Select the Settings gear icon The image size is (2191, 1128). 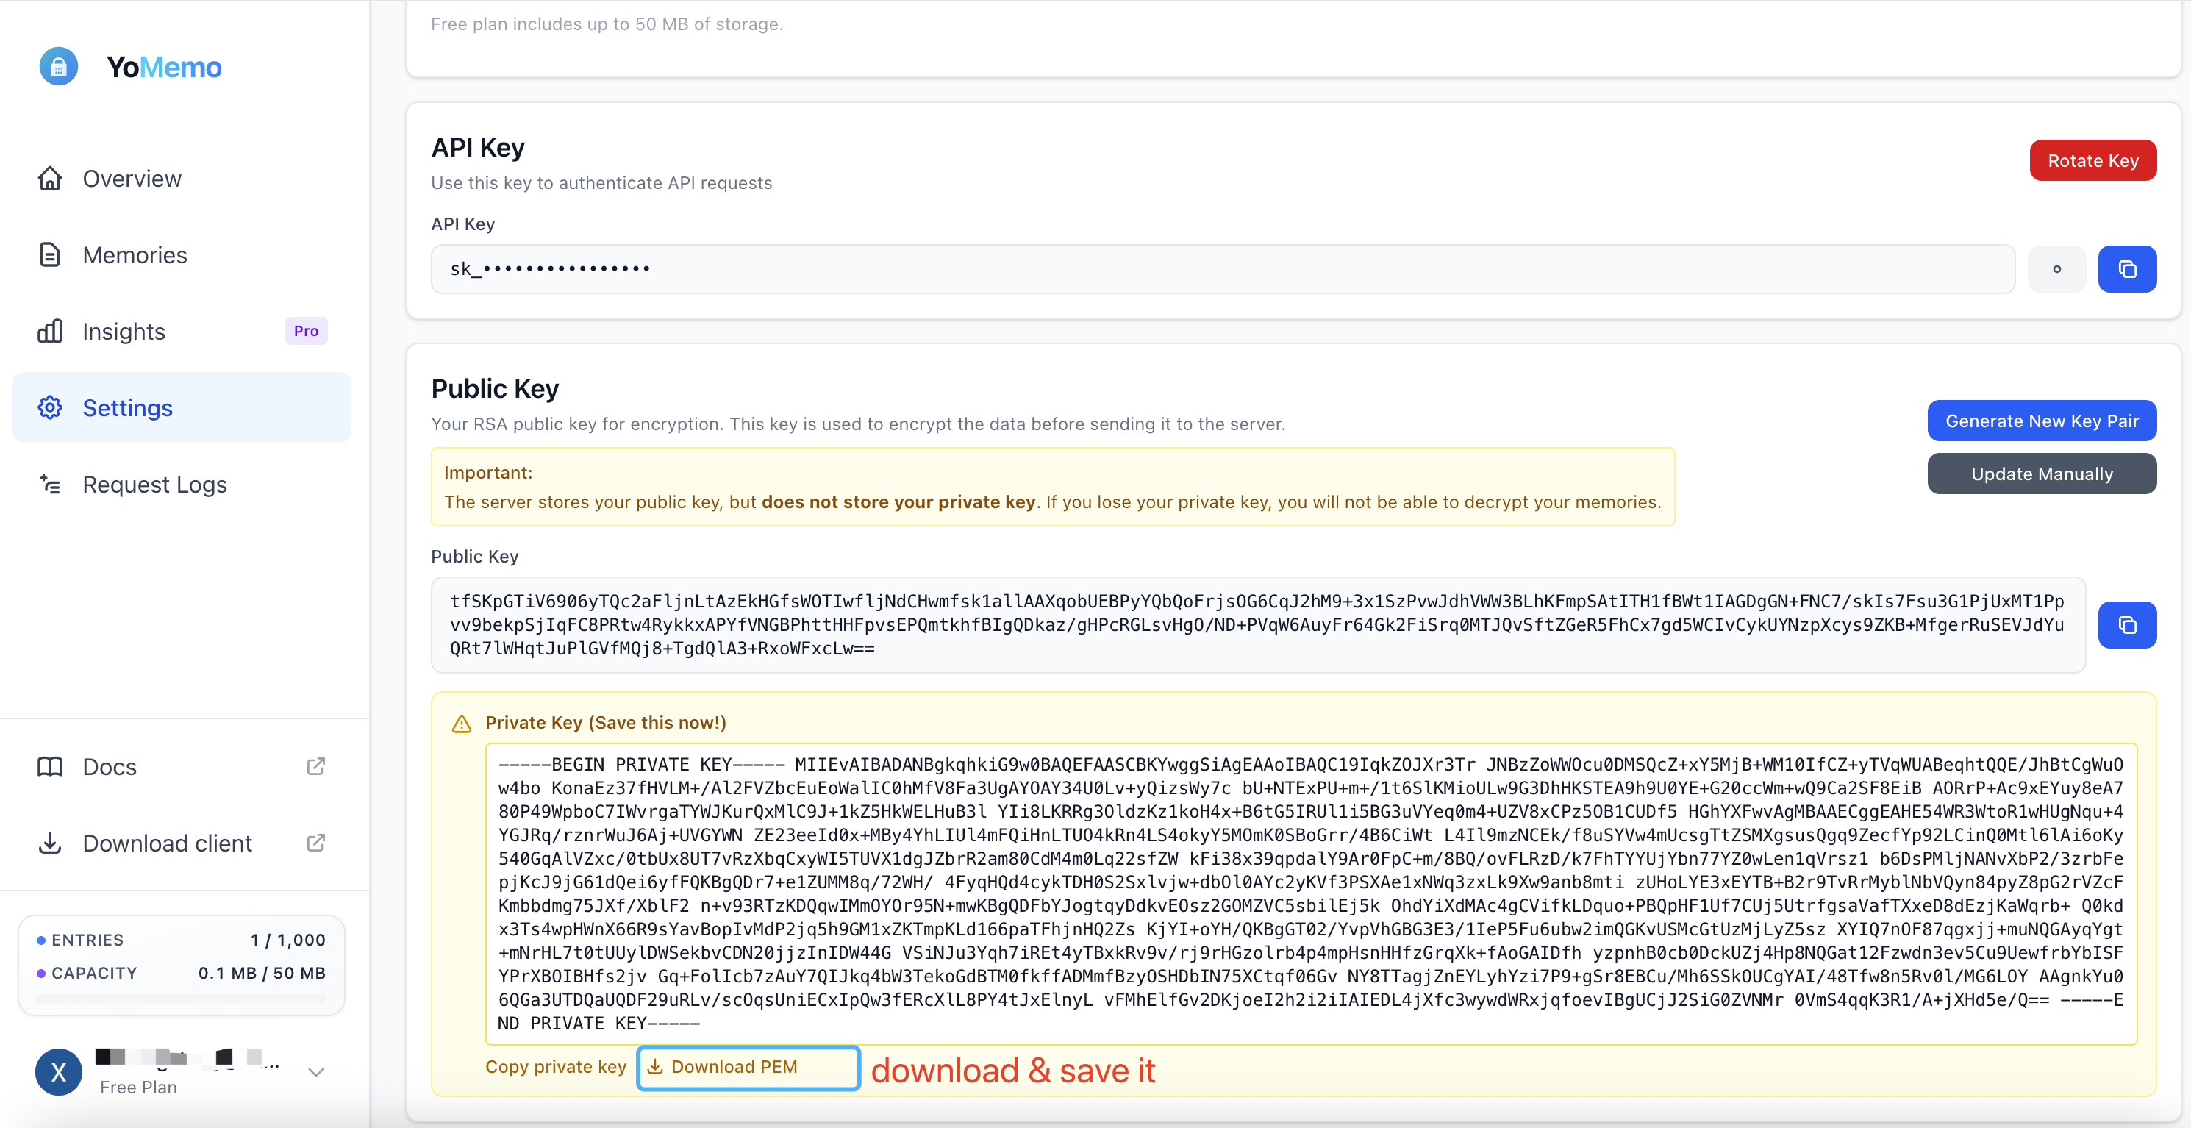pos(50,407)
